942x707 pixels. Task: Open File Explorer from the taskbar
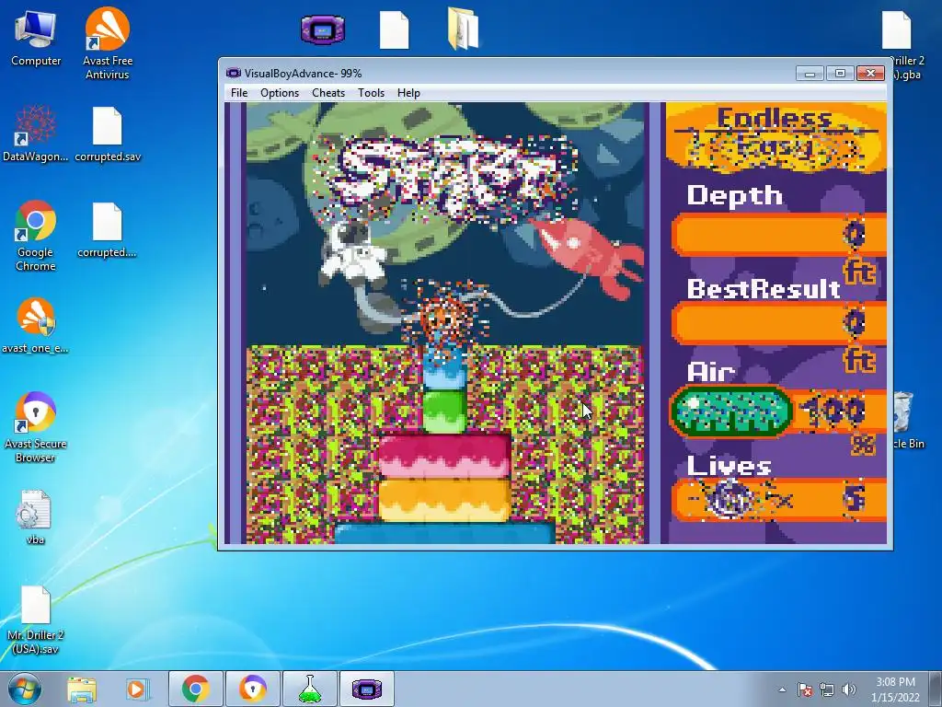point(82,689)
